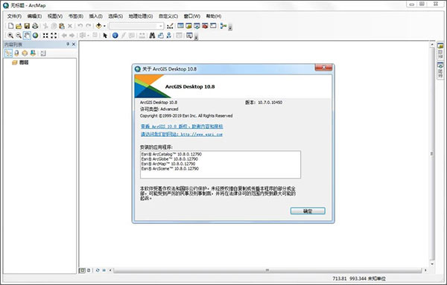447x285 pixels.
Task: Toggle List By Visibility view
Action: pos(25,53)
